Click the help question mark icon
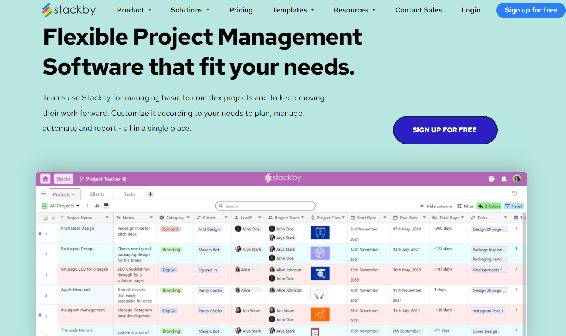Image resolution: width=566 pixels, height=336 pixels. [491, 179]
